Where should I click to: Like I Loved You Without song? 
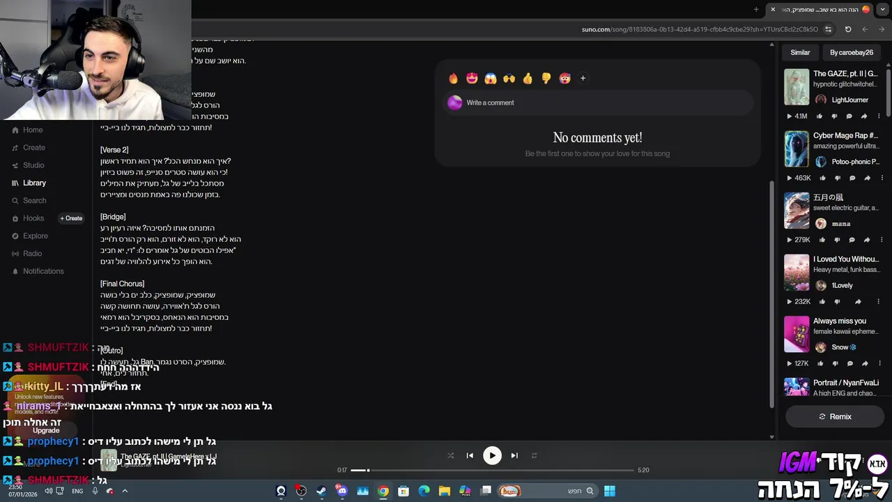click(x=822, y=302)
